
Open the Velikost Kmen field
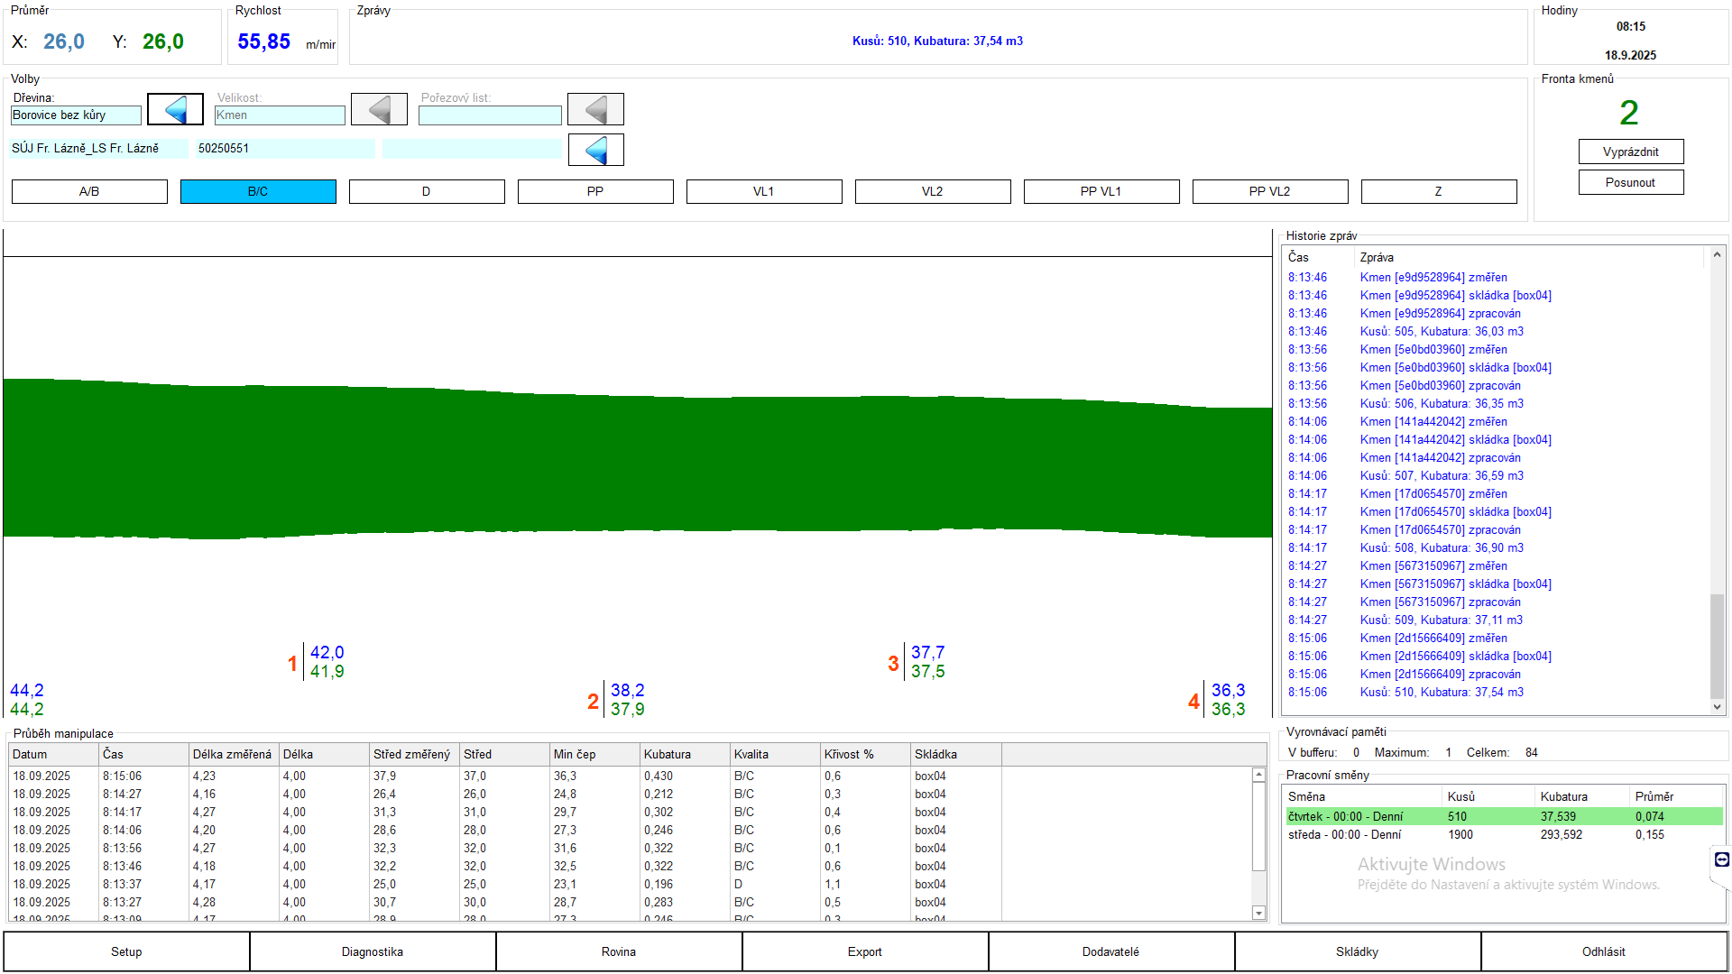tap(280, 115)
